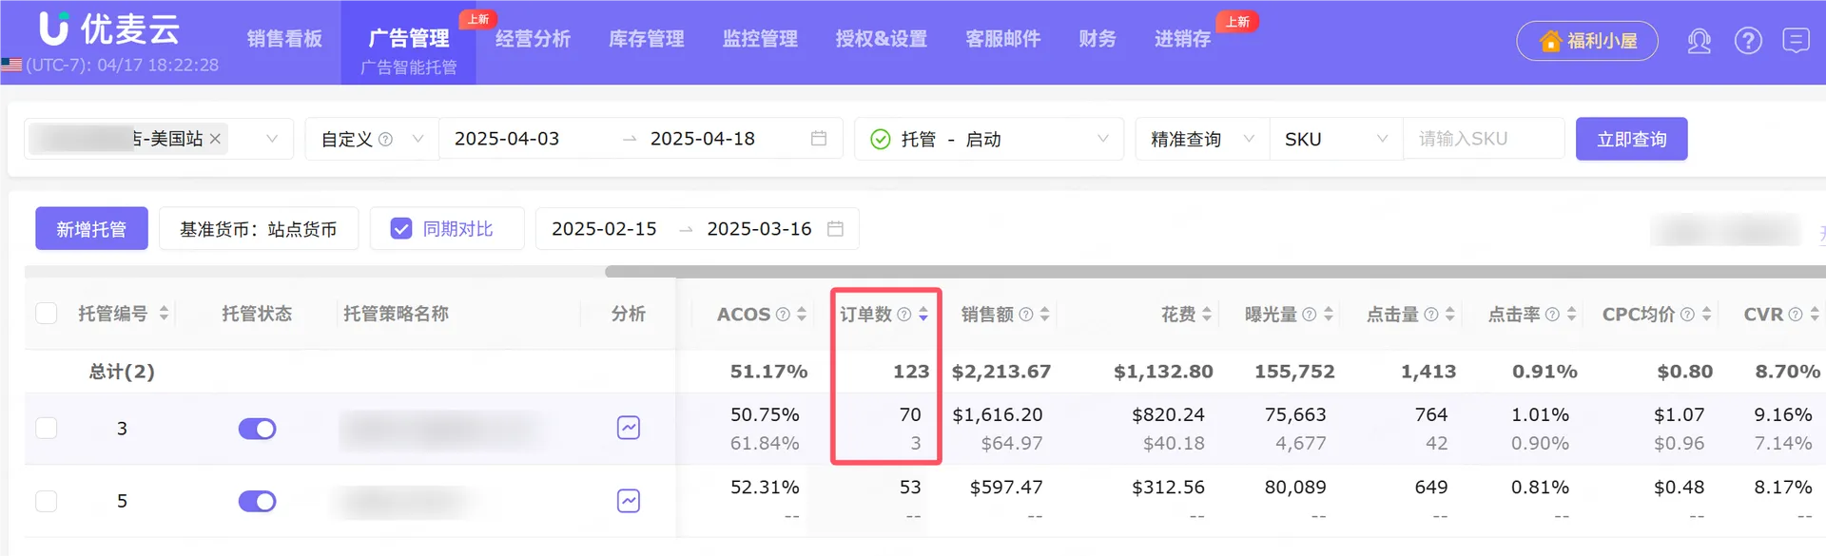Viewport: 1826px width, 556px height.
Task: Click the 总计(2) summary row label
Action: pos(122,372)
